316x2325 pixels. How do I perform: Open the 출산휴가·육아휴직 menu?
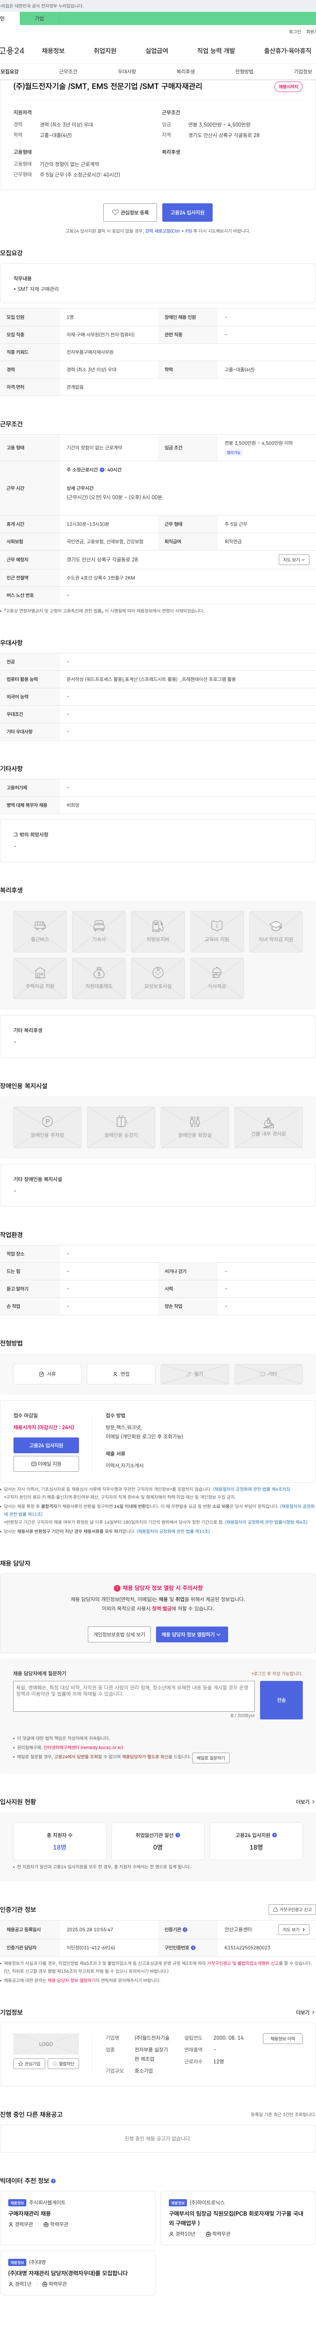click(287, 50)
